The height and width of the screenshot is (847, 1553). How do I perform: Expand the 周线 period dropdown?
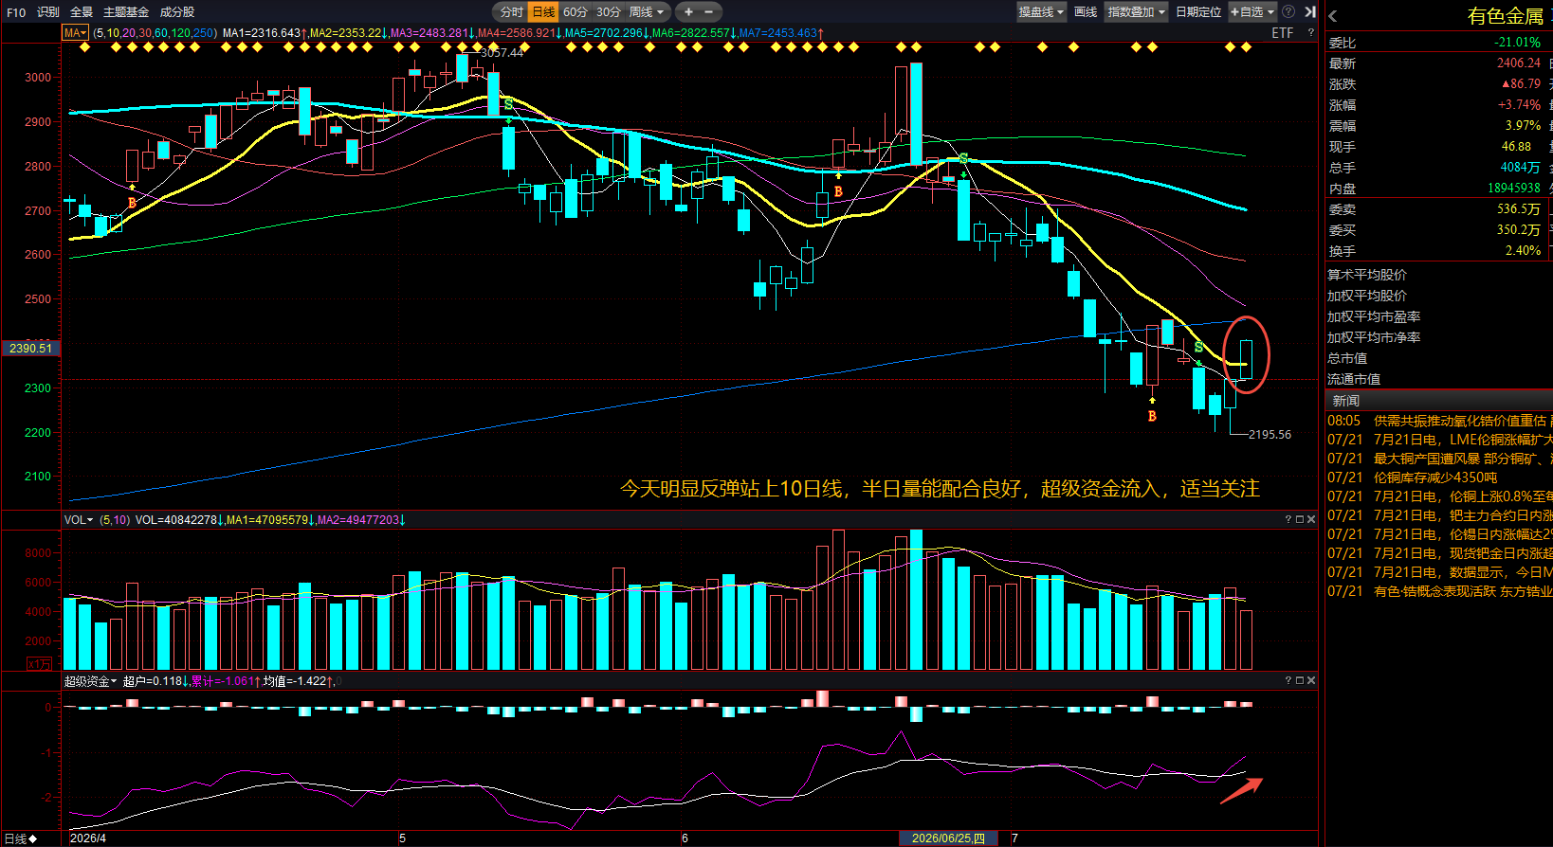pyautogui.click(x=649, y=12)
